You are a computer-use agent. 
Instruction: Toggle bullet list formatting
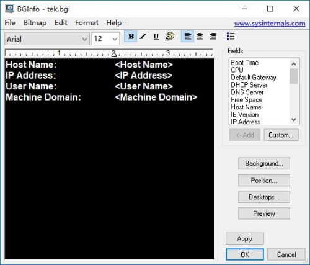230,37
